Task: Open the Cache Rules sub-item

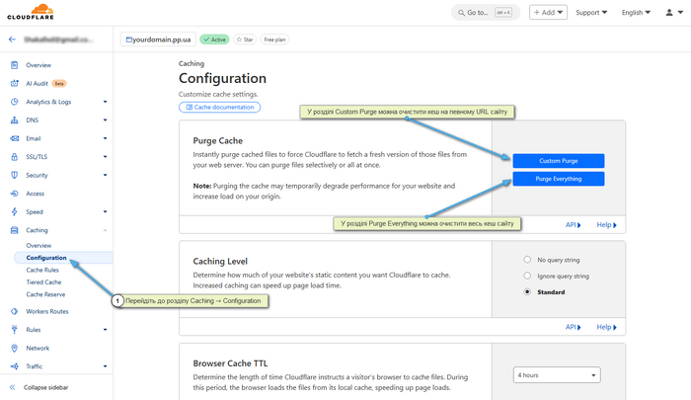Action: coord(42,270)
